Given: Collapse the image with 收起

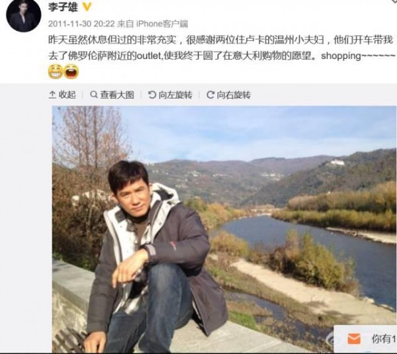Looking at the screenshot, I should click(x=62, y=95).
